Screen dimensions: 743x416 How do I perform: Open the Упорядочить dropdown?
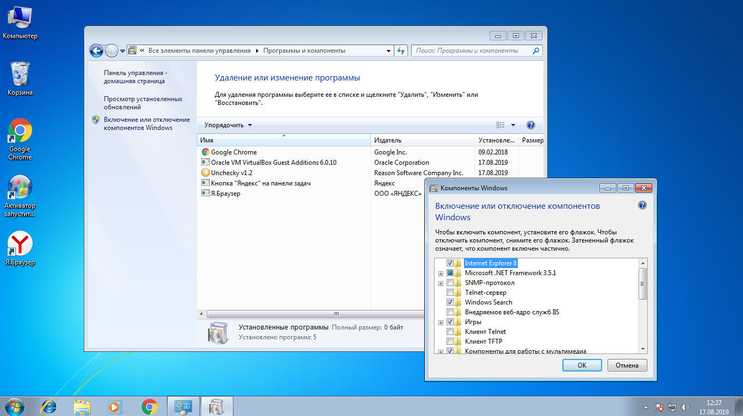(x=228, y=125)
